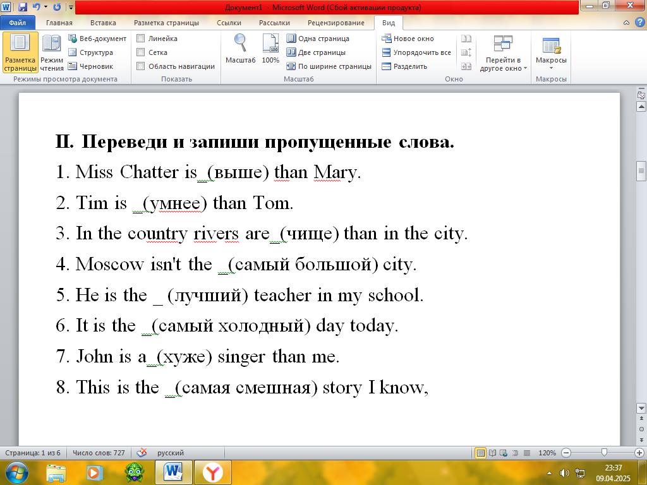Open the Масштаб magnifier zoom dialog
The height and width of the screenshot is (485, 647).
[x=240, y=49]
